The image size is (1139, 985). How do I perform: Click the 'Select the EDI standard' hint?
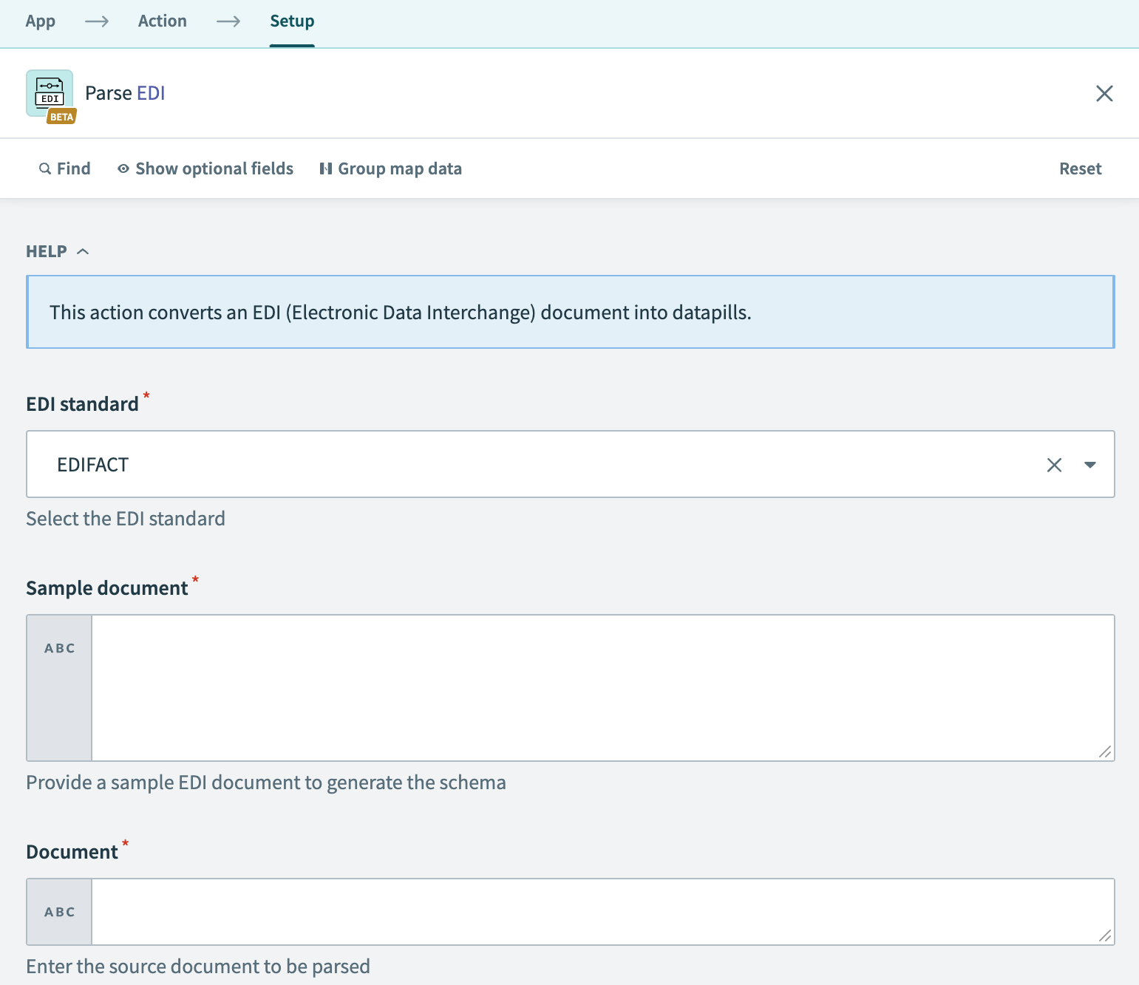(126, 519)
